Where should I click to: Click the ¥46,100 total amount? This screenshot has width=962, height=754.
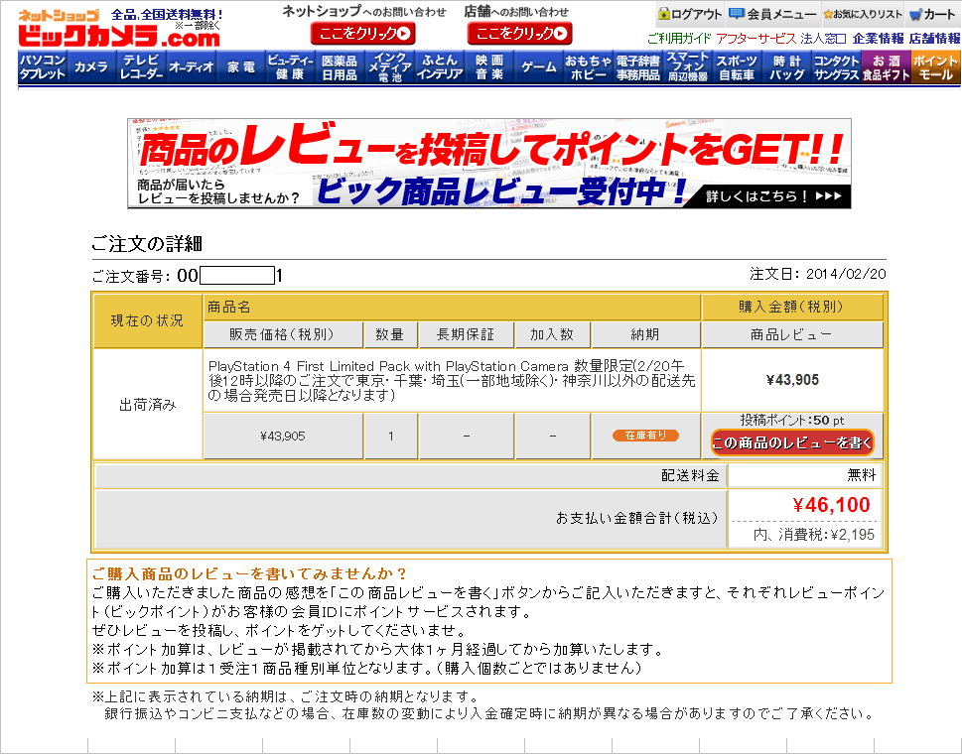[831, 505]
